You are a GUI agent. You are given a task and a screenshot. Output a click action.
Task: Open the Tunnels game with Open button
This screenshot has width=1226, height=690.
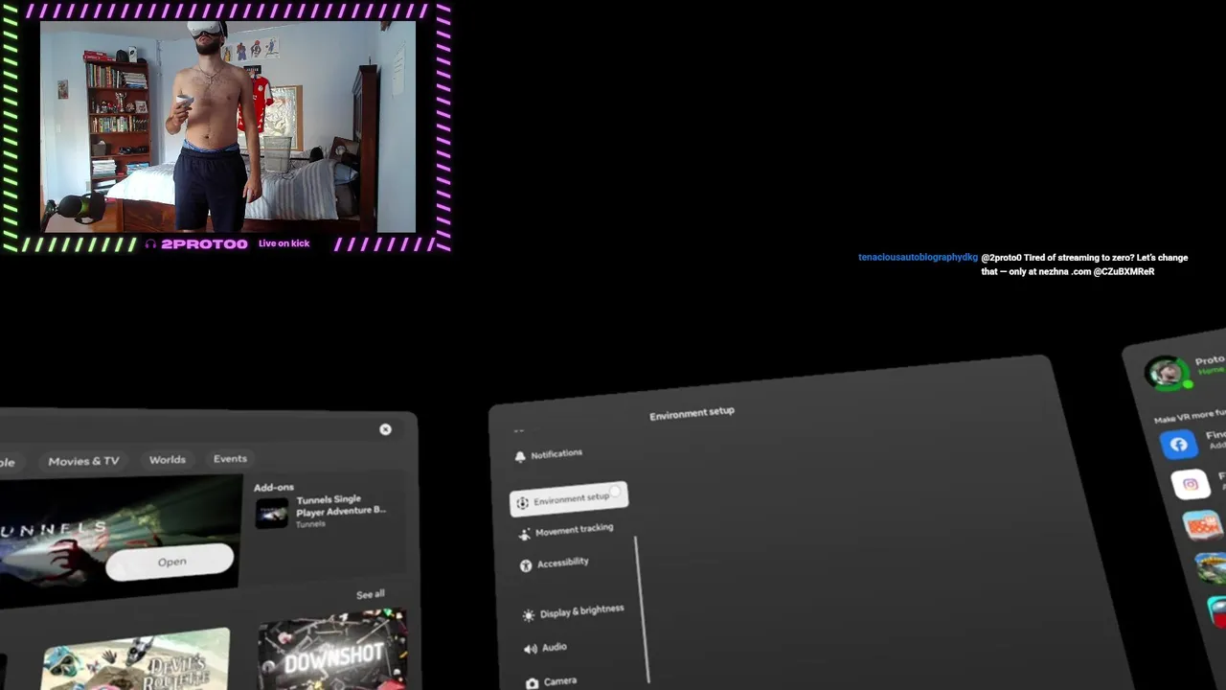pos(170,563)
